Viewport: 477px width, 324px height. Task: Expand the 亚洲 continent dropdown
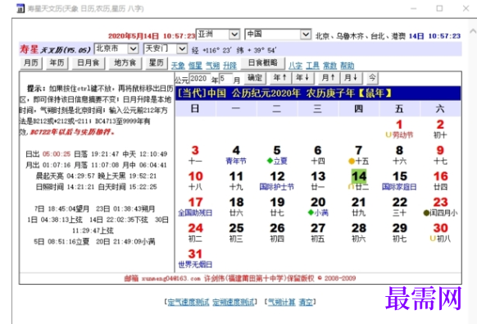[x=234, y=34]
